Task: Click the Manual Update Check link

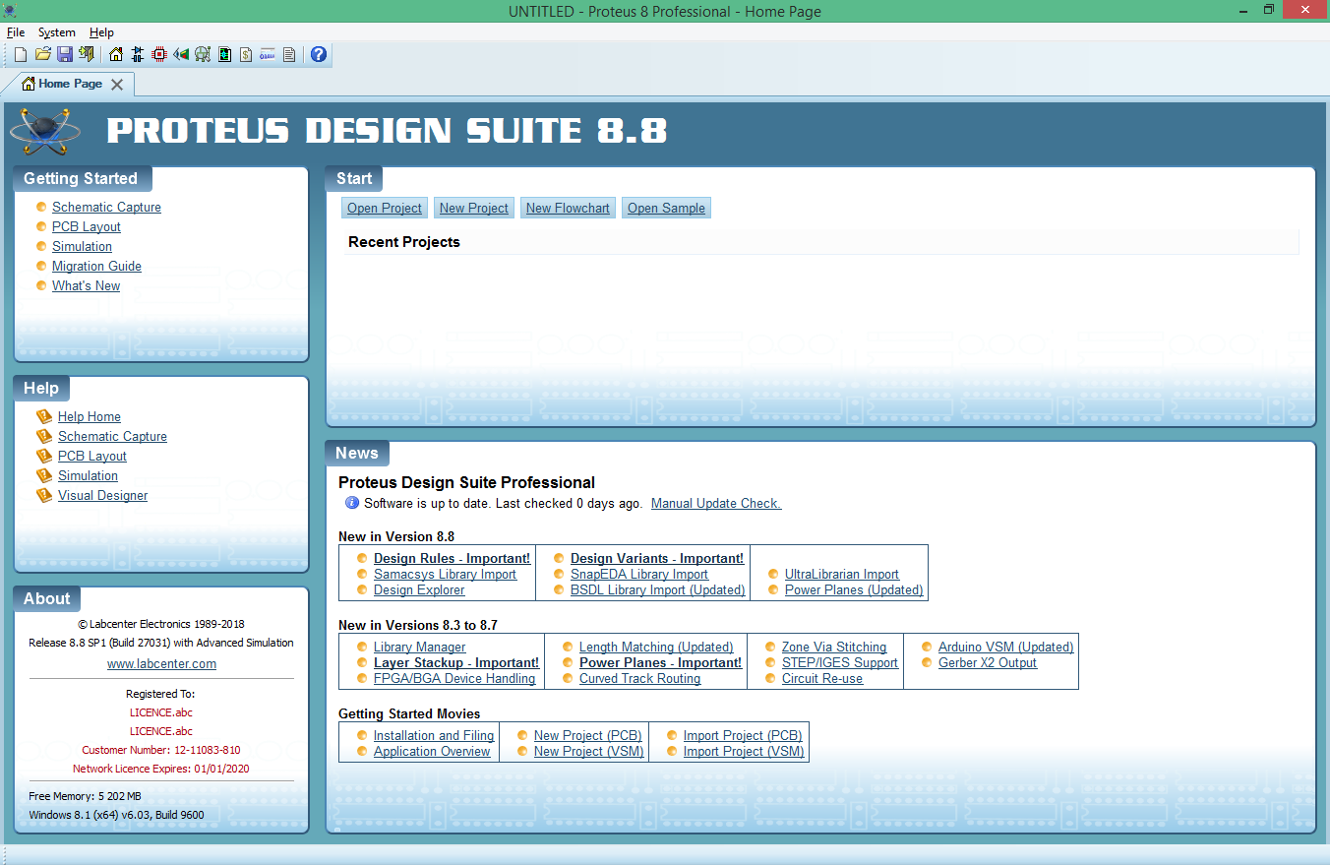Action: (x=715, y=504)
